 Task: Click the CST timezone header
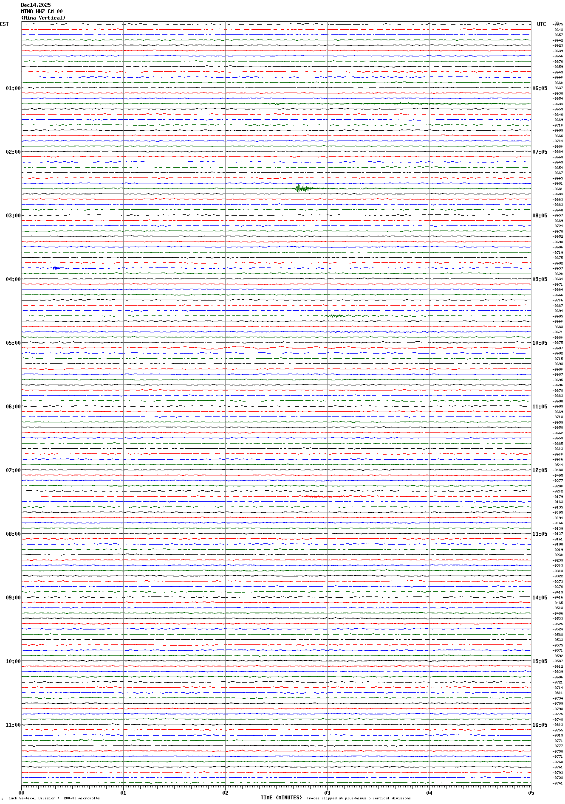pos(4,24)
